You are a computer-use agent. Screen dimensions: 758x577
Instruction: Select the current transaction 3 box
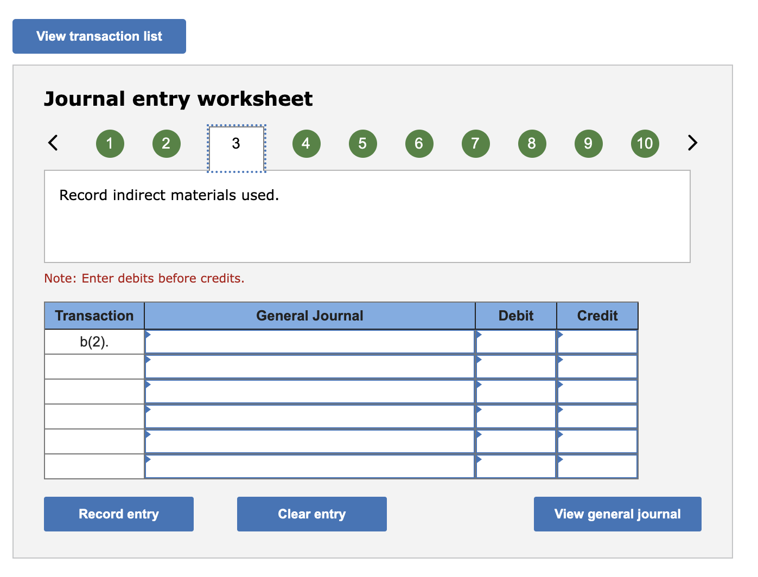(236, 143)
